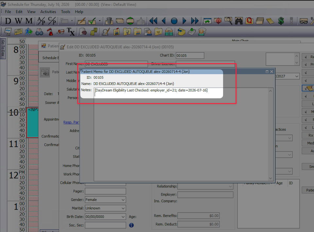
Task: Click the red lab flask icon
Action: click(x=50, y=32)
